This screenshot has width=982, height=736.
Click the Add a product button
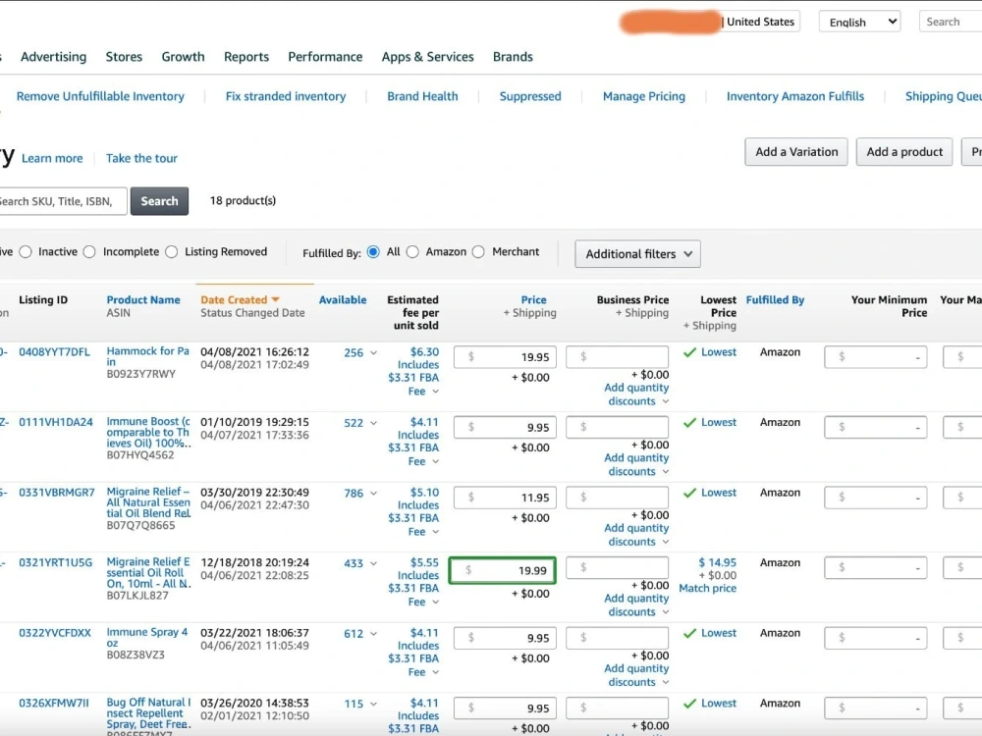(x=904, y=152)
